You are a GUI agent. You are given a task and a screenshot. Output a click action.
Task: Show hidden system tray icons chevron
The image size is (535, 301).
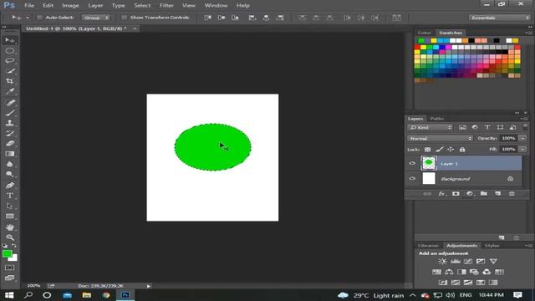(412, 295)
